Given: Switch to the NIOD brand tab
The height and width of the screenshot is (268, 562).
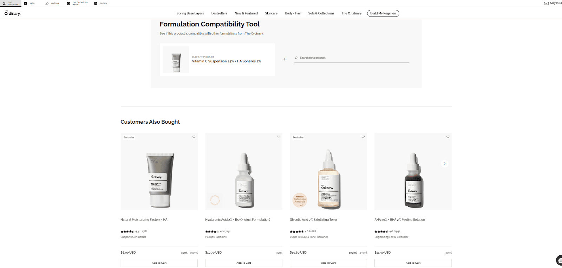Looking at the screenshot, I should (30, 3).
